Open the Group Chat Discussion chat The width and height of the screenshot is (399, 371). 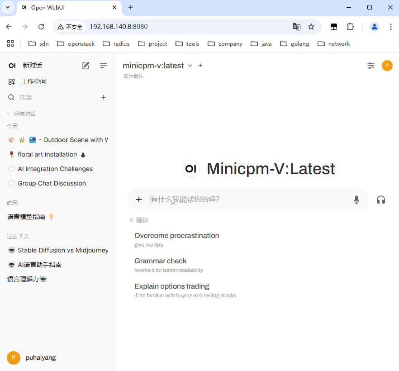click(58, 184)
